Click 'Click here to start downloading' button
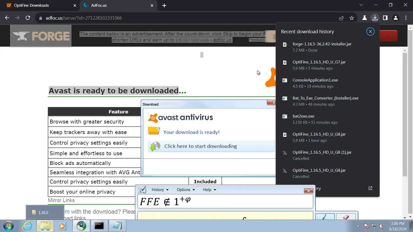The image size is (413, 232). click(211, 146)
